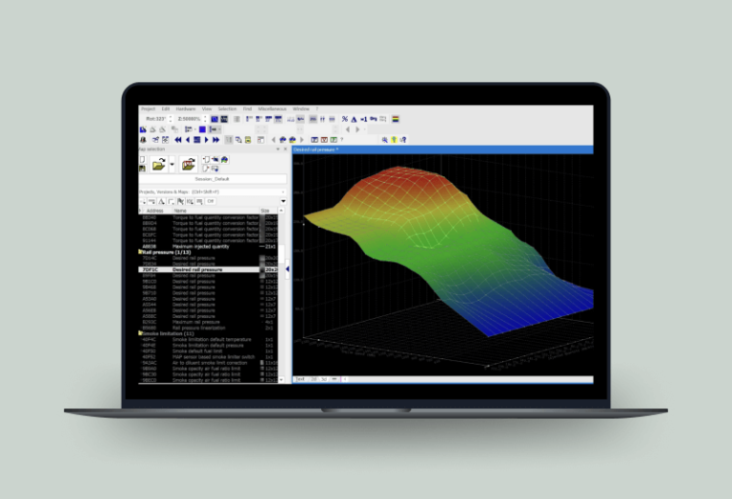
Task: Click the large open project folder icon
Action: pos(158,165)
